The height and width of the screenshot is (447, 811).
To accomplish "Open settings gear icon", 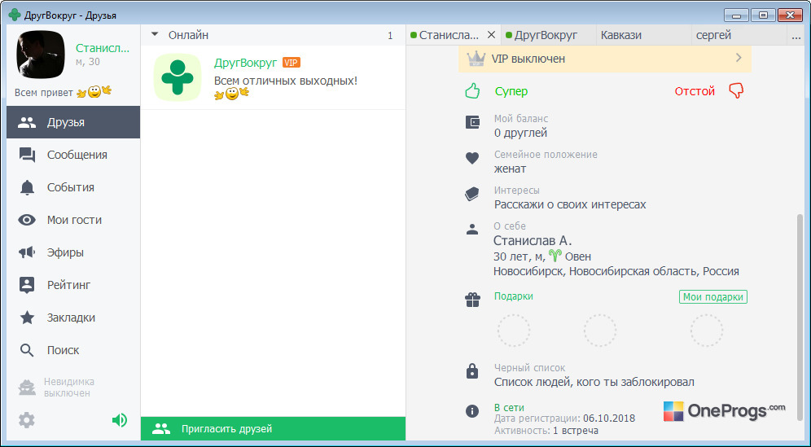I will point(26,419).
